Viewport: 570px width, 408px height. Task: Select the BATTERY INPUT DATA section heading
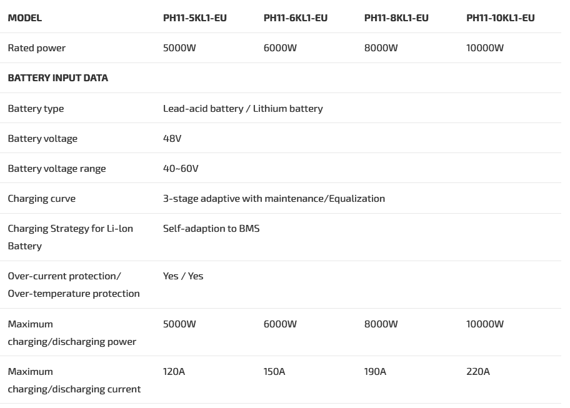point(57,78)
